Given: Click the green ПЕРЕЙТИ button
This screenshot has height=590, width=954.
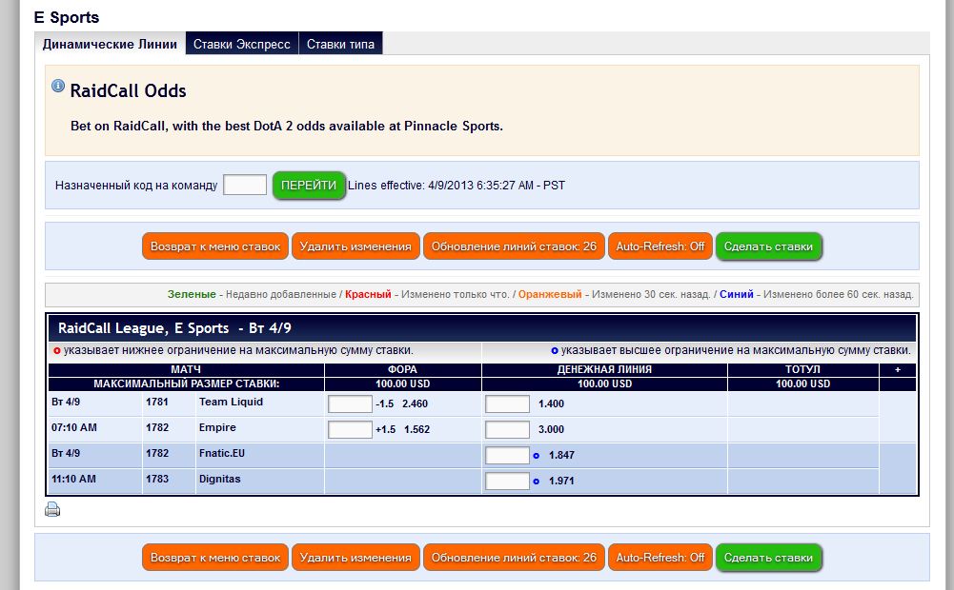Looking at the screenshot, I should 309,186.
